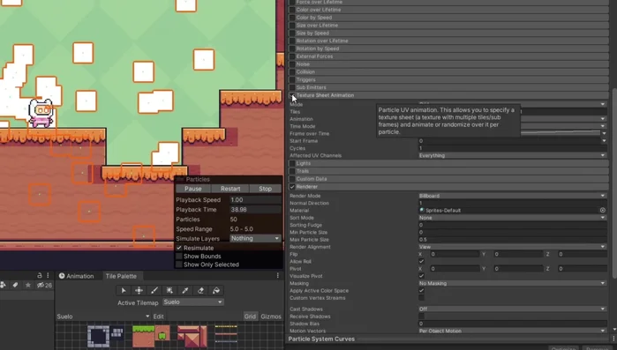Open the Suelo palette selector dropdown
The width and height of the screenshot is (617, 350).
103,316
